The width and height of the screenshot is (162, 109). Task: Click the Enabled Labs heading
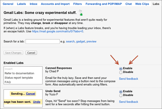13,63
